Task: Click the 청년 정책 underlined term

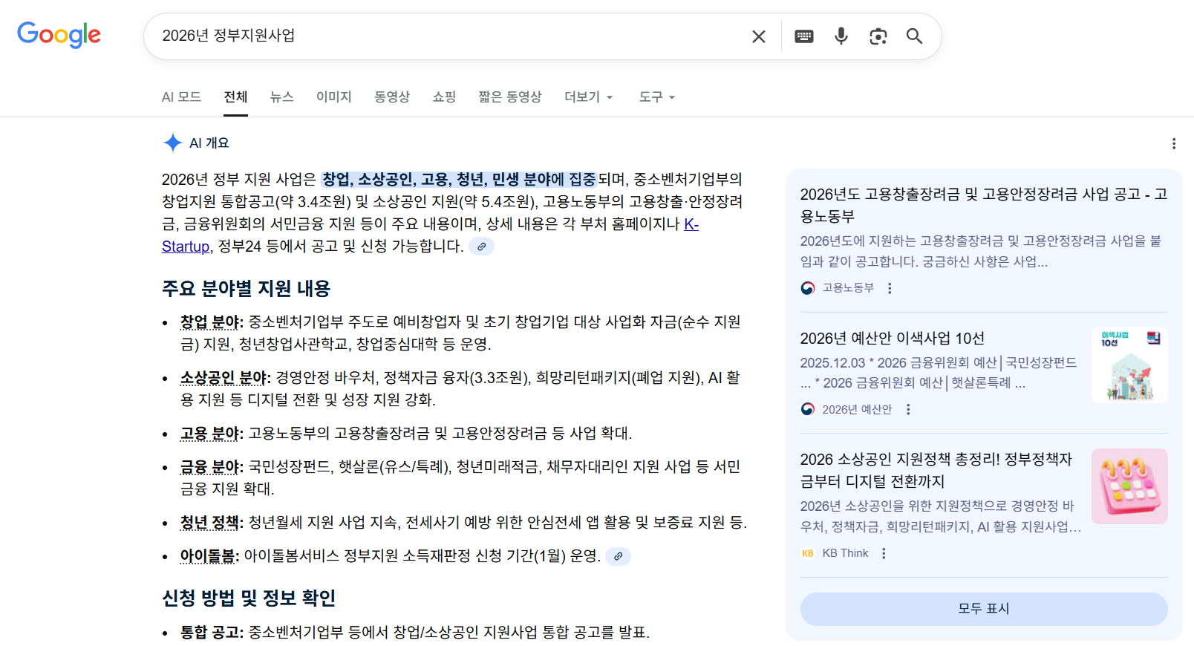Action: coord(212,522)
